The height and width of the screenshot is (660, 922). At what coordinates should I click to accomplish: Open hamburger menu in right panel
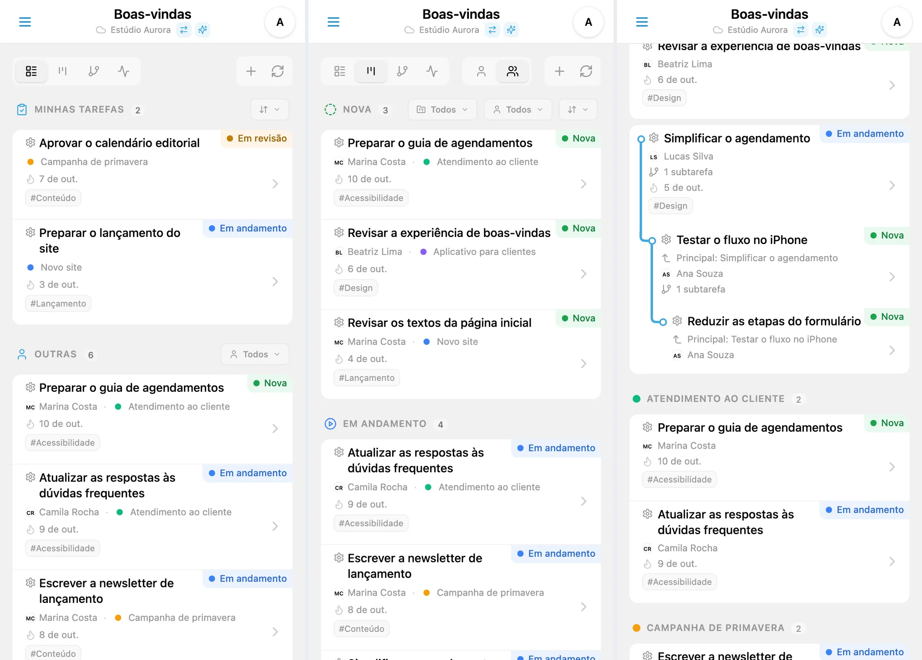pos(642,22)
